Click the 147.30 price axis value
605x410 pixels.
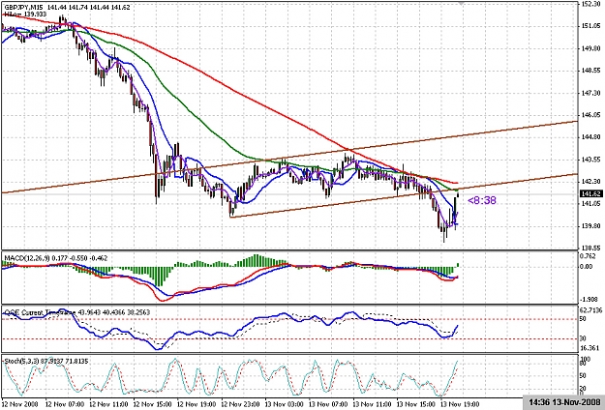[x=590, y=93]
